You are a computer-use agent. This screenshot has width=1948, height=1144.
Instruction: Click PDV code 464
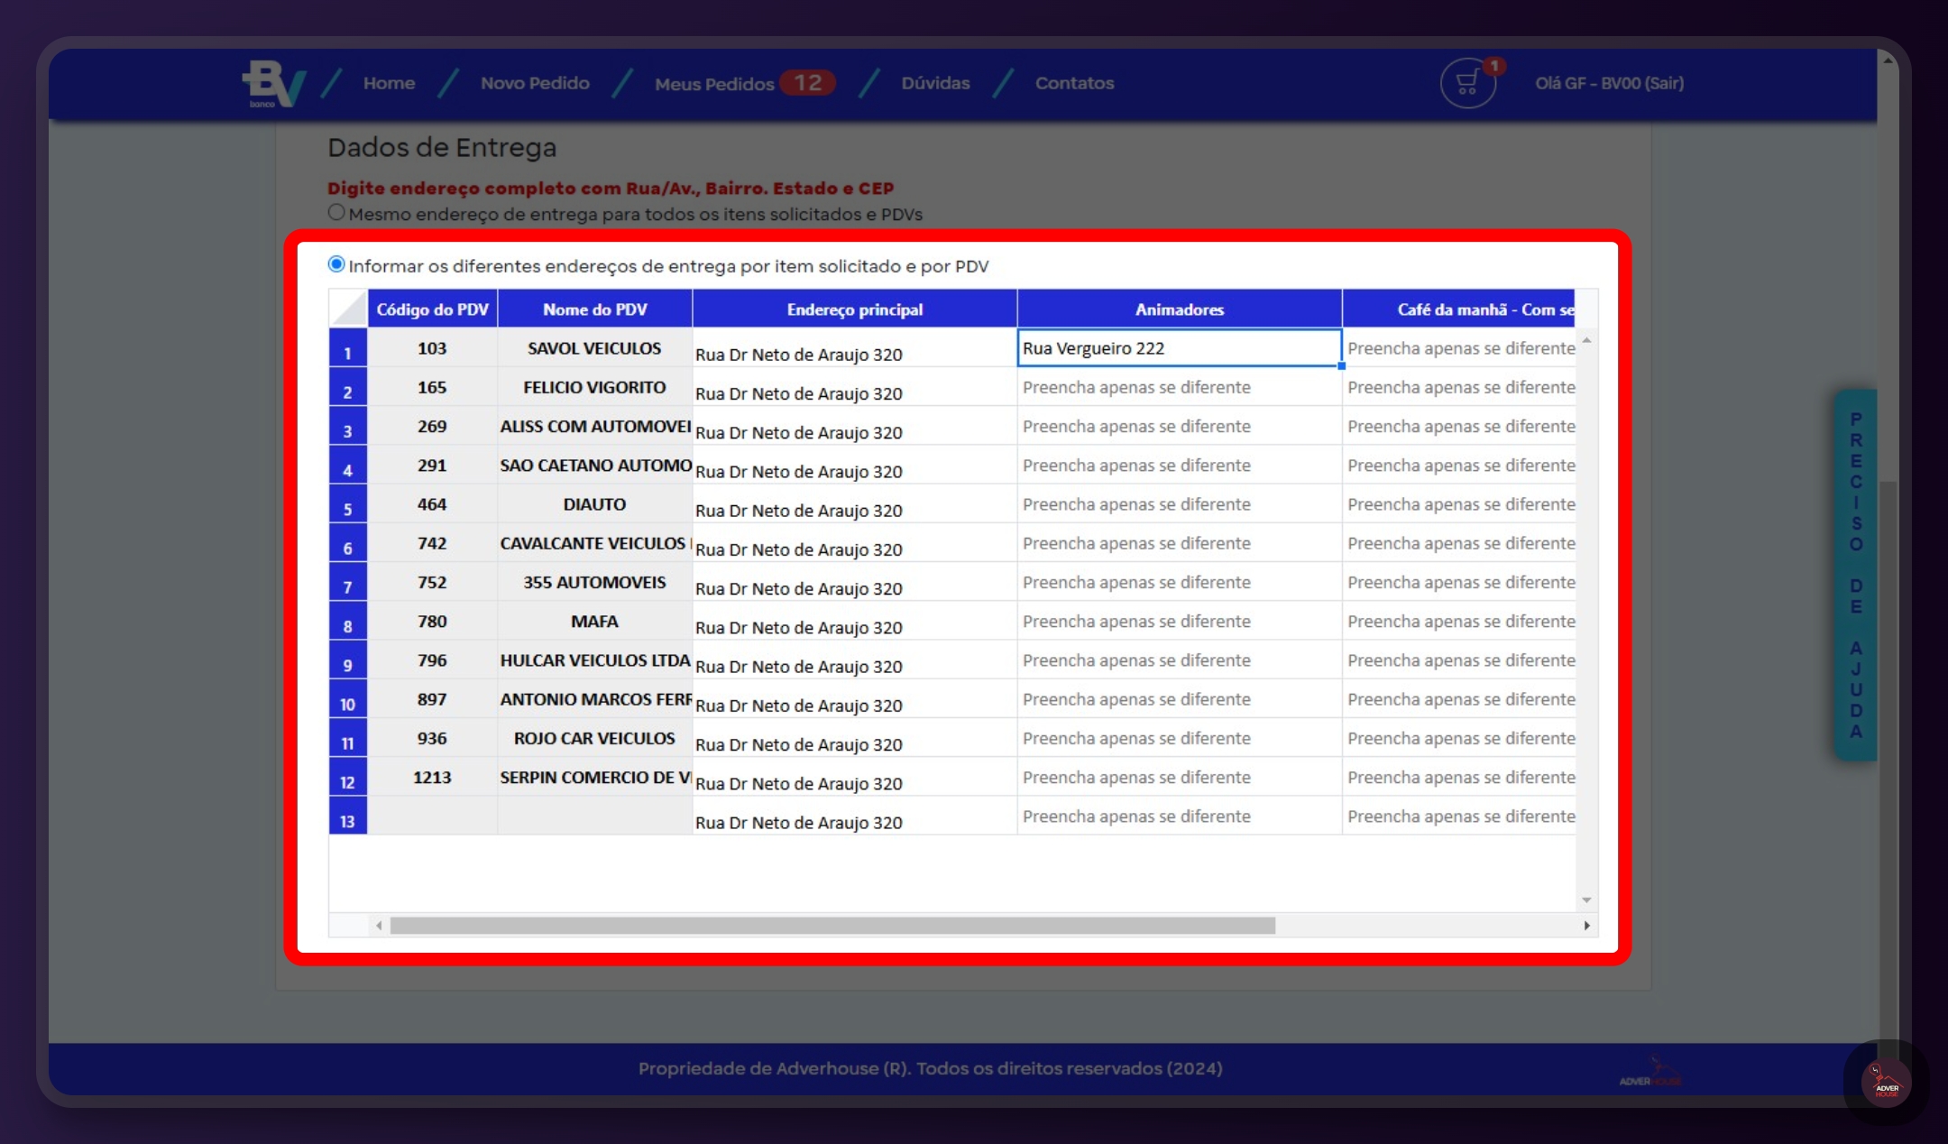point(432,504)
